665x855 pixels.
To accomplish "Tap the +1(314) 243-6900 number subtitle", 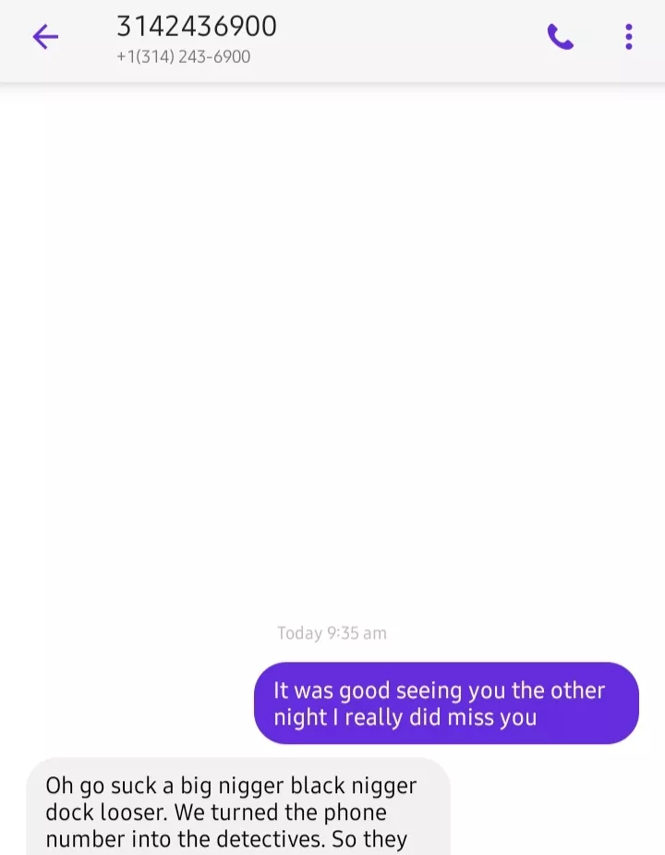I will point(183,56).
